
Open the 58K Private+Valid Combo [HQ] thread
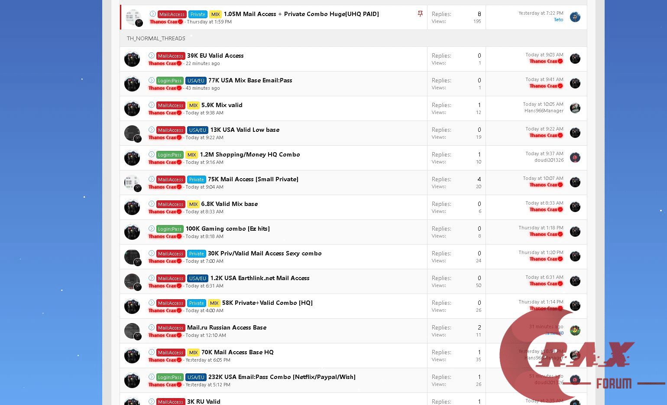267,303
